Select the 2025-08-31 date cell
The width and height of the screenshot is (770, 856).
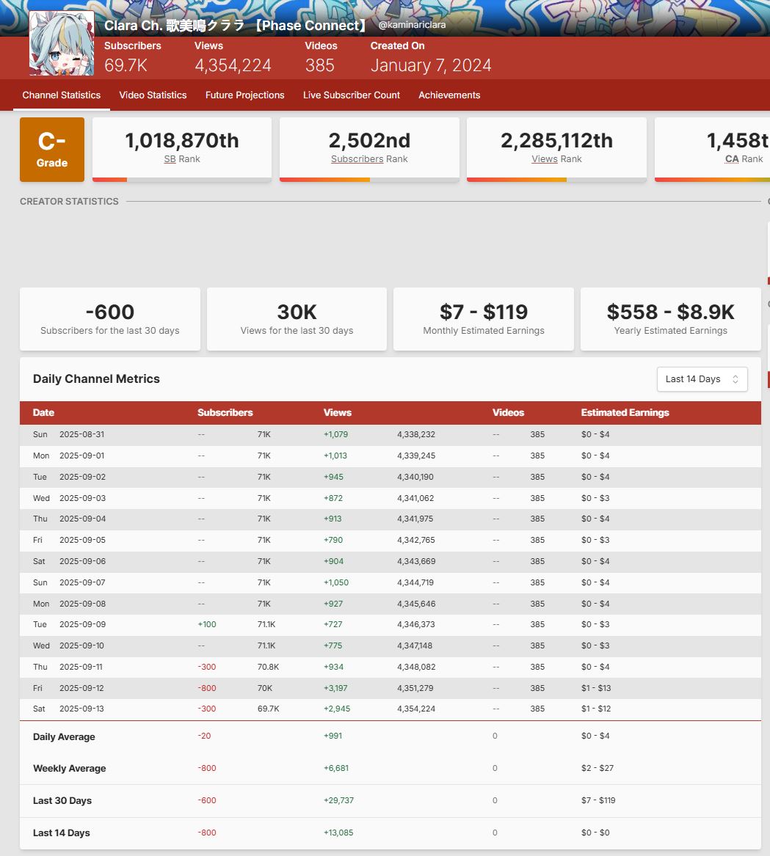(x=82, y=434)
